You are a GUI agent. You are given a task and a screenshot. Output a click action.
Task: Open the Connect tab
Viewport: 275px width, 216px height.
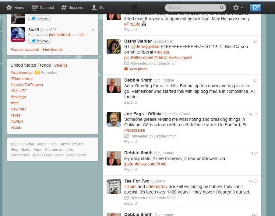pos(43,8)
